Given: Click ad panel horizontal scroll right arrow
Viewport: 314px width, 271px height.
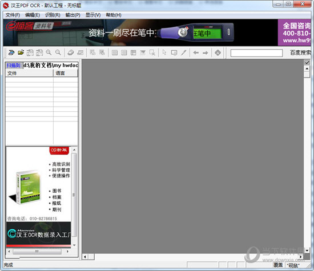Looking at the screenshot, I should click(67, 252).
